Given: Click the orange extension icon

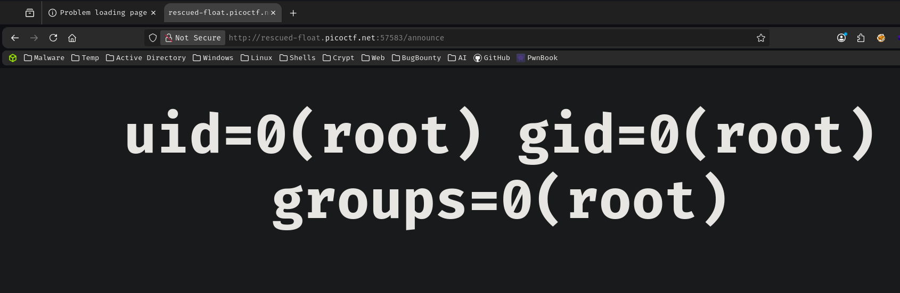Looking at the screenshot, I should [x=881, y=38].
